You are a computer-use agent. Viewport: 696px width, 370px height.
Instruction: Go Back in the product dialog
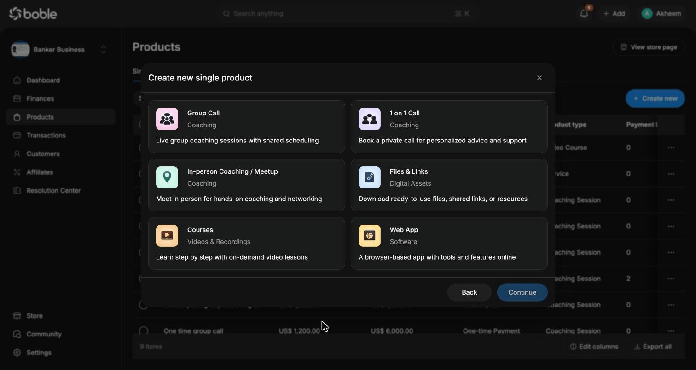pyautogui.click(x=470, y=292)
